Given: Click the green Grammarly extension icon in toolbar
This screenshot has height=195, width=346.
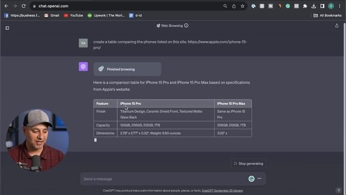Looking at the screenshot, I should [x=288, y=6].
